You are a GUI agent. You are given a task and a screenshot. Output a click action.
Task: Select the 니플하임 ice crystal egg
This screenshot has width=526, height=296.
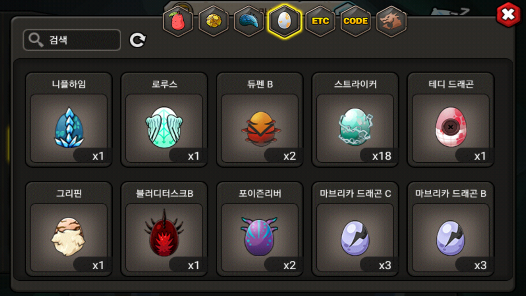(69, 119)
